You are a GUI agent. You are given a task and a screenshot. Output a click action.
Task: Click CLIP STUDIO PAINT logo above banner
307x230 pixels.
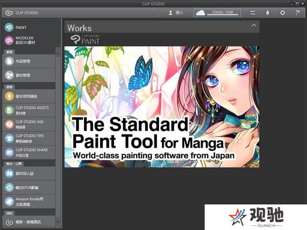point(85,39)
